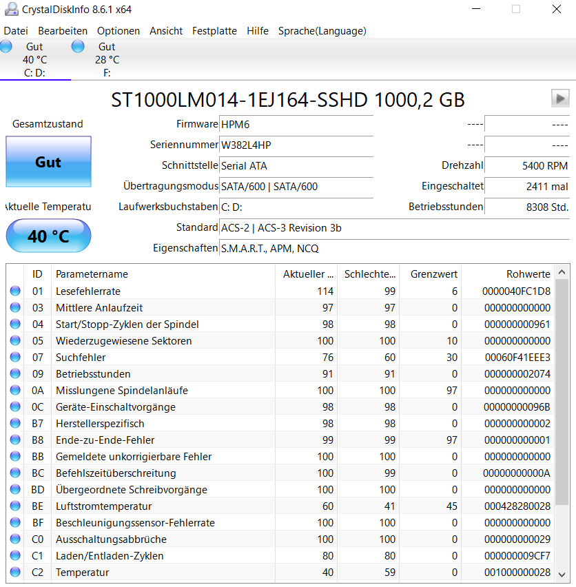Select raw value 000428280028 of Luftstromtemperatur
576x587 pixels.
point(517,506)
